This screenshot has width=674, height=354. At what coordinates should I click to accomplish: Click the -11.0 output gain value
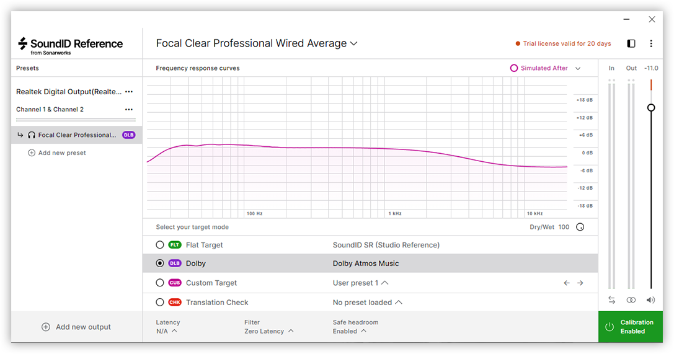[x=651, y=68]
